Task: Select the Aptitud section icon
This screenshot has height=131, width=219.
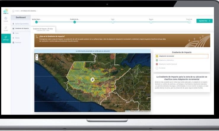Action: pyautogui.click(x=6, y=38)
